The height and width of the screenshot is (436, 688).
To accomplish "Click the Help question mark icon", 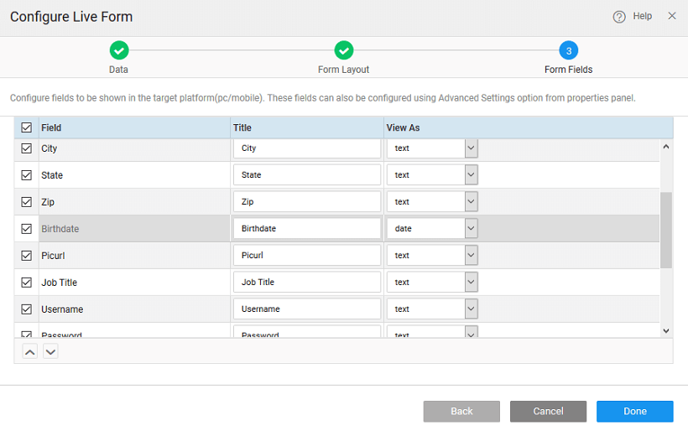I will pos(619,17).
